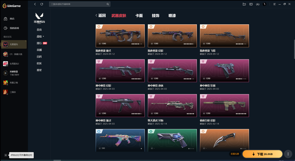Expand the 战绩 dropdown arrow
Screen dimensions: 295x161
tap(43, 37)
